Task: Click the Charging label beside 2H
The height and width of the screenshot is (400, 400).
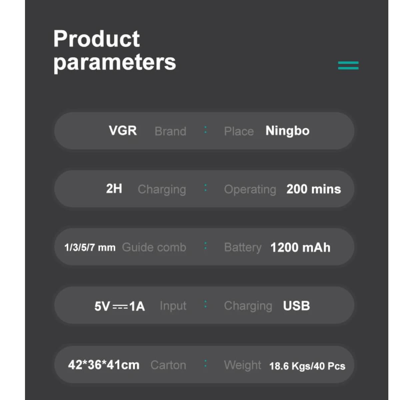Action: (162, 189)
